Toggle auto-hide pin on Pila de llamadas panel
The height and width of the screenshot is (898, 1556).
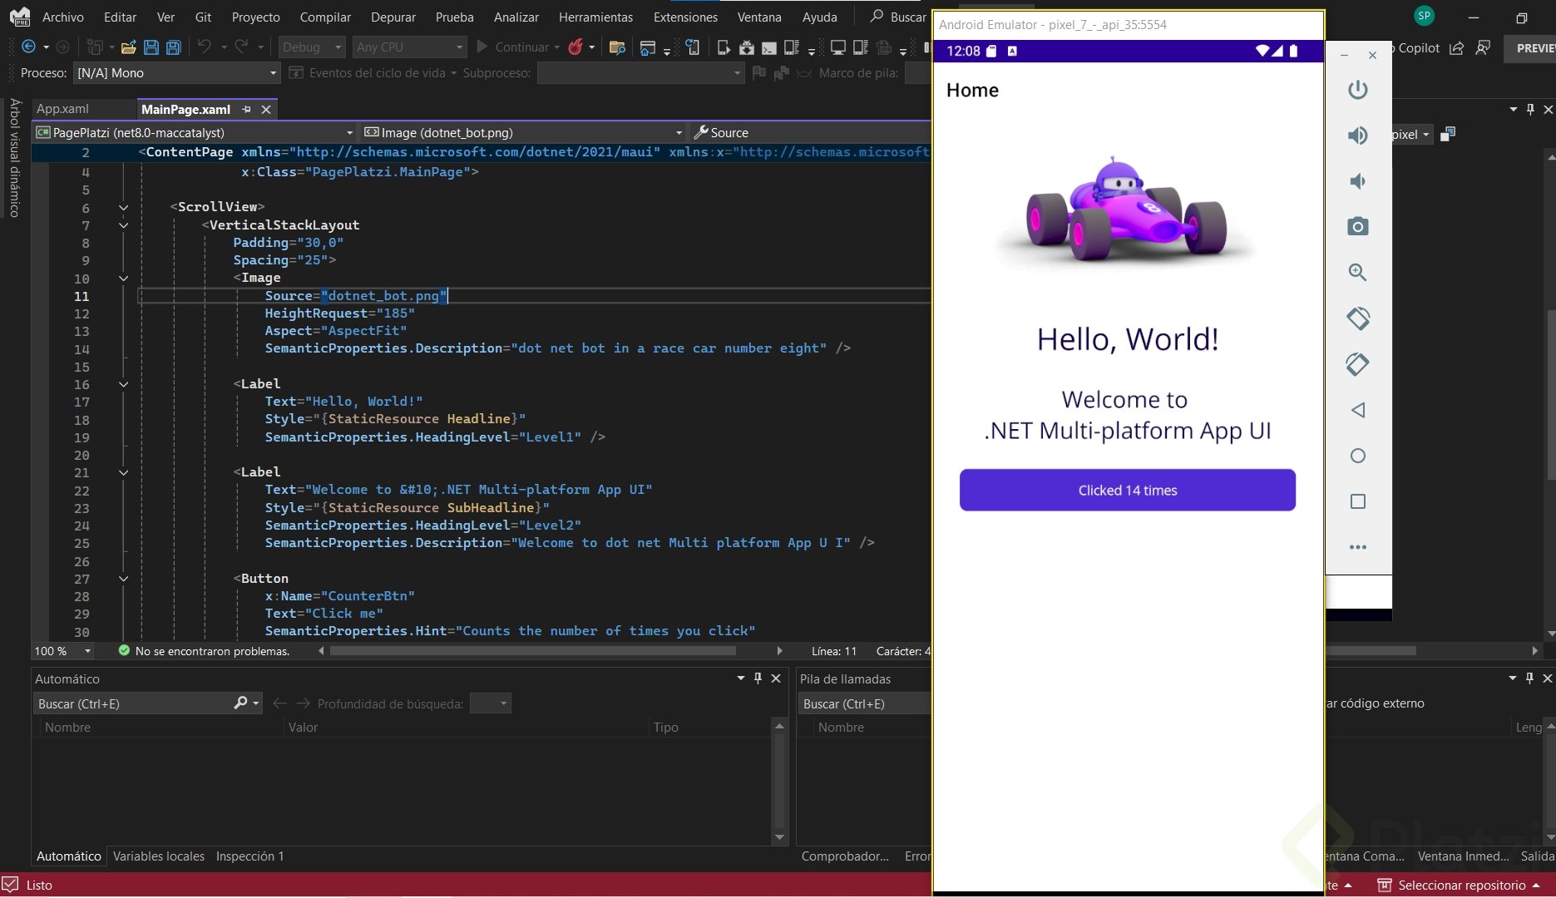[1529, 678]
